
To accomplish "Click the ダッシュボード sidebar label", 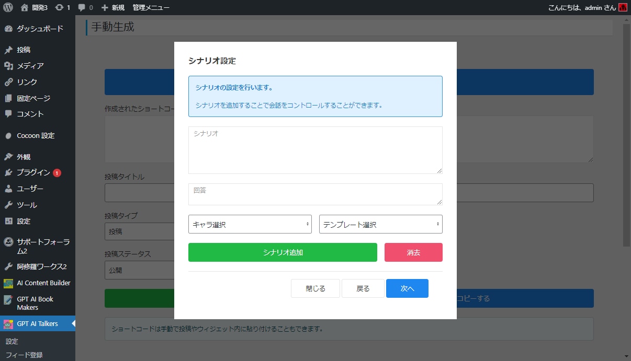I will 40,29.
